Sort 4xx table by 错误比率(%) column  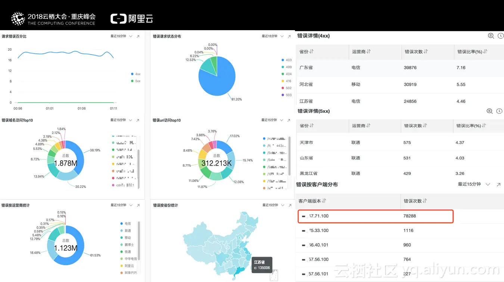[x=485, y=51]
